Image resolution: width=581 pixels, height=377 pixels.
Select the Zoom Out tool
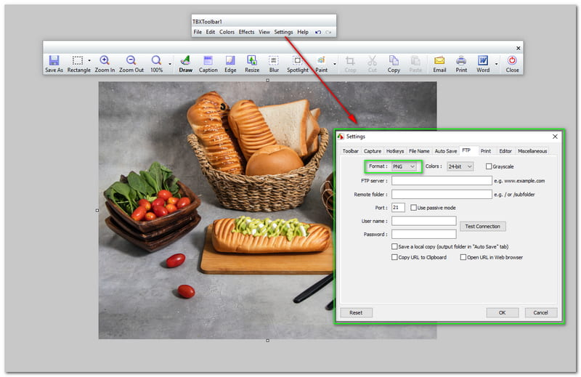pos(131,63)
